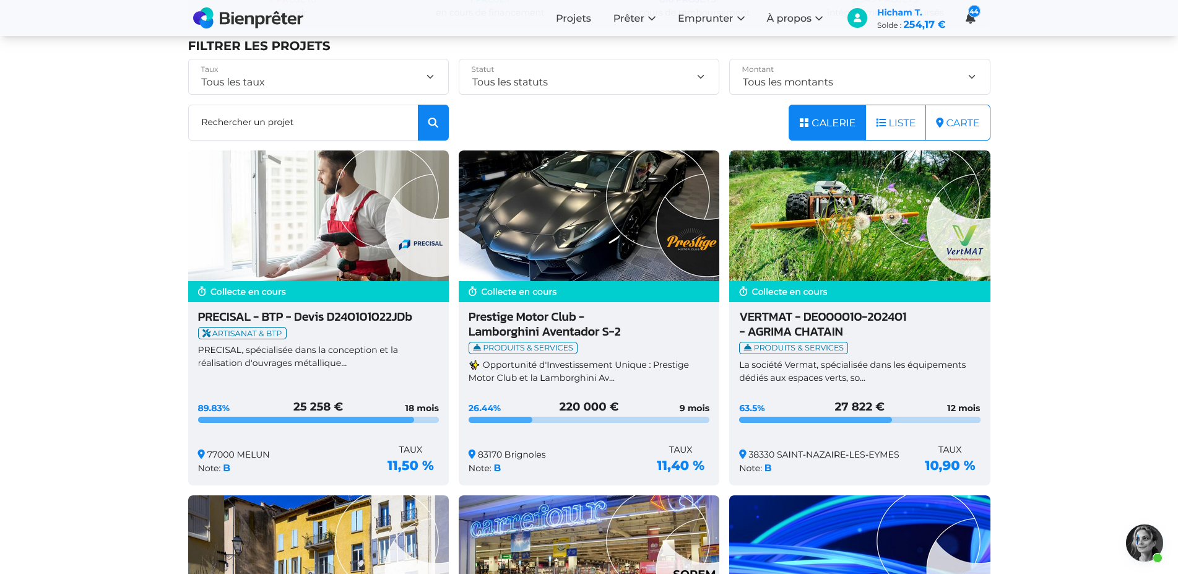Click the PRECISAL rate 11,50 %
This screenshot has width=1178, height=574.
[410, 466]
